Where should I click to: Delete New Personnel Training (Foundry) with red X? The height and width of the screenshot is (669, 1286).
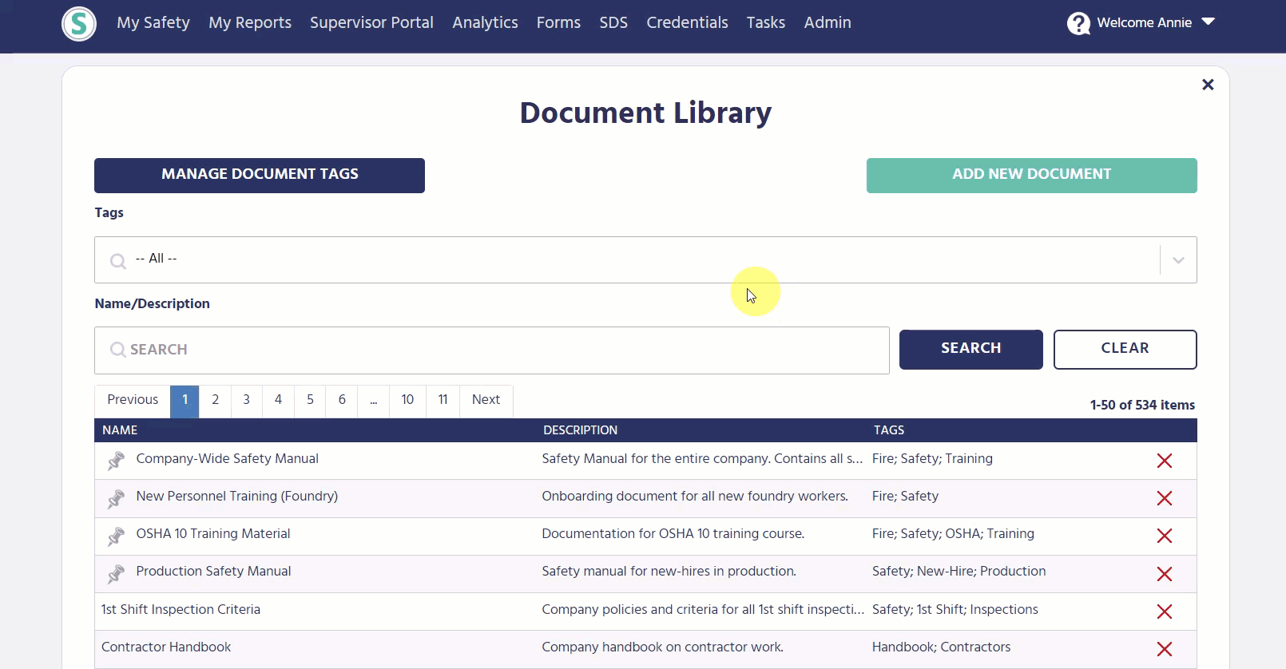click(x=1165, y=498)
